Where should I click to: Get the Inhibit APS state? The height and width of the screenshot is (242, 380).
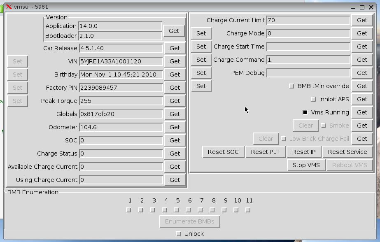[x=362, y=99]
